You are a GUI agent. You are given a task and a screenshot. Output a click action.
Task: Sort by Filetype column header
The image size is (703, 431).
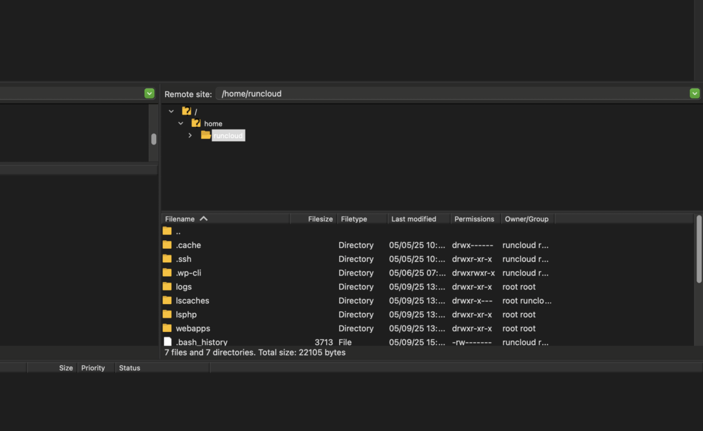(363, 219)
